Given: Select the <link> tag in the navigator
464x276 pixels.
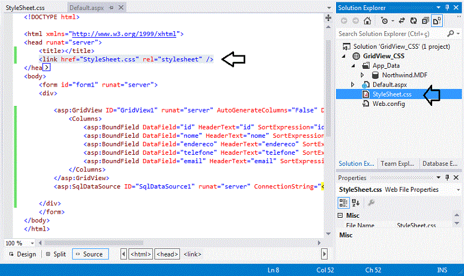Looking at the screenshot, I should 192,254.
